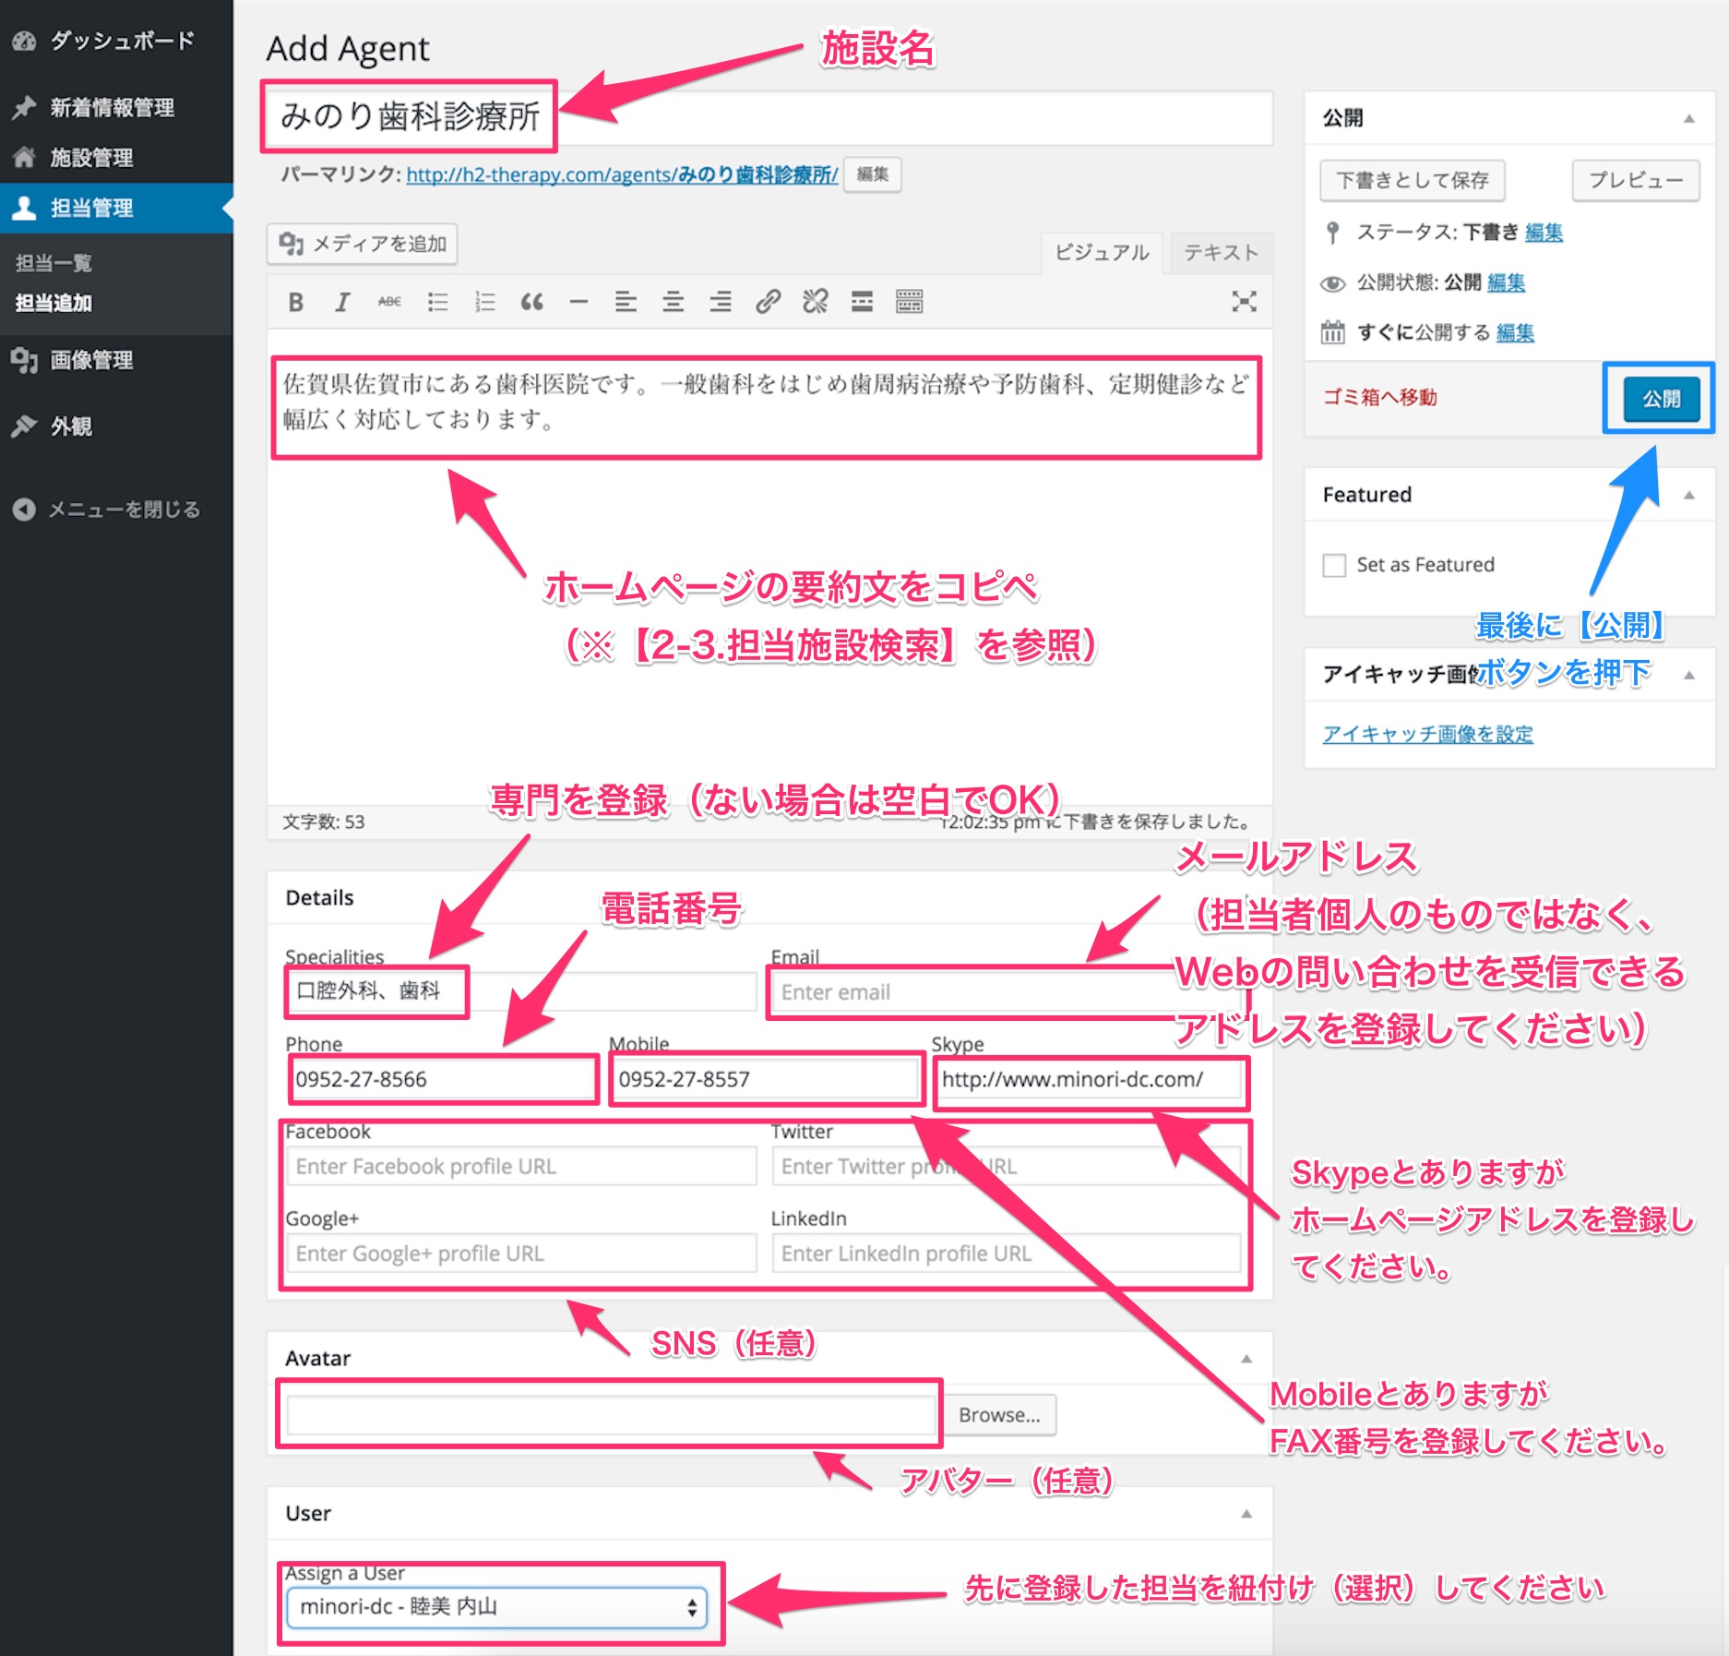Collapse the Avatar panel
The image size is (1729, 1656).
click(x=1246, y=1359)
